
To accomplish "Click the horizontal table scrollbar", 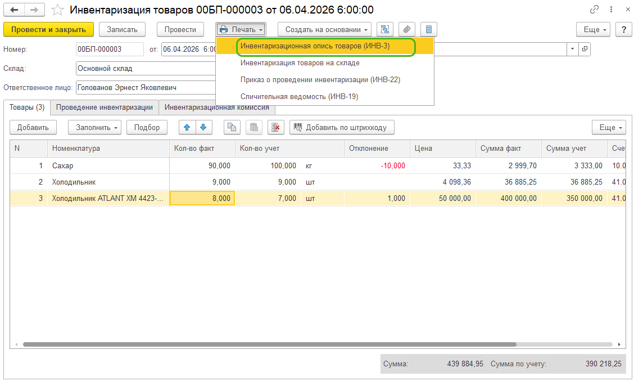I will (x=270, y=344).
